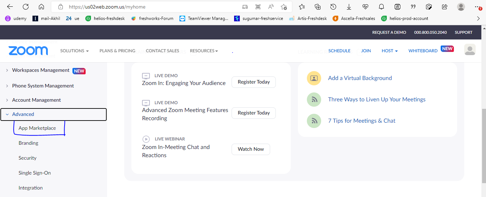The width and height of the screenshot is (486, 197).
Task: Open the Favorites list icon
Action: pyautogui.click(x=302, y=7)
